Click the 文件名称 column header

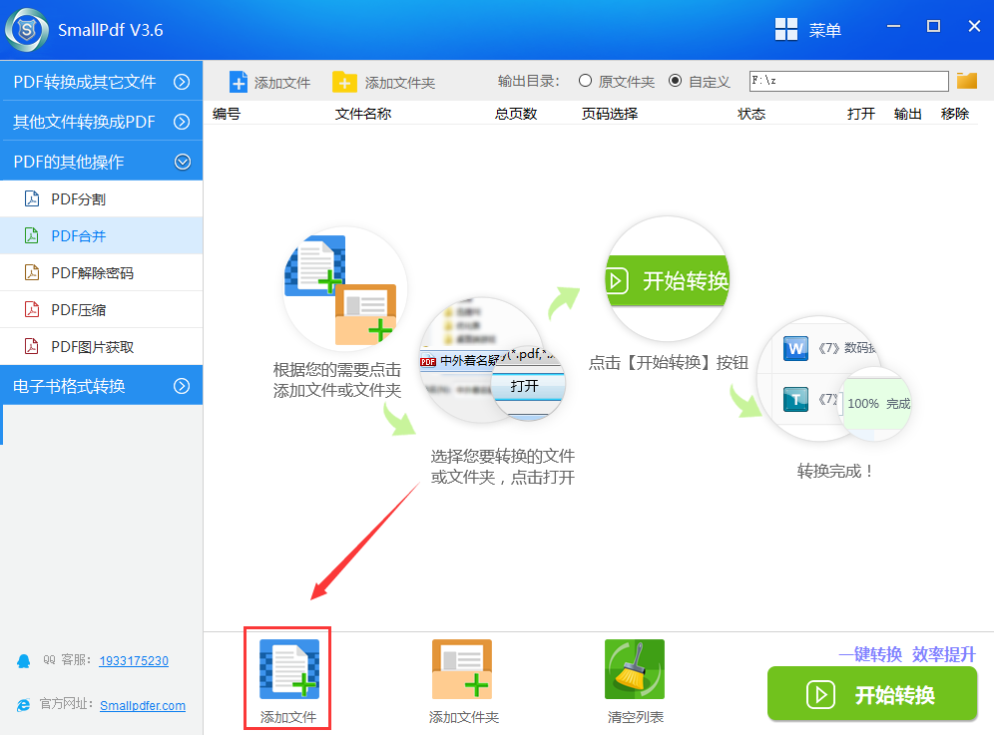click(x=363, y=114)
